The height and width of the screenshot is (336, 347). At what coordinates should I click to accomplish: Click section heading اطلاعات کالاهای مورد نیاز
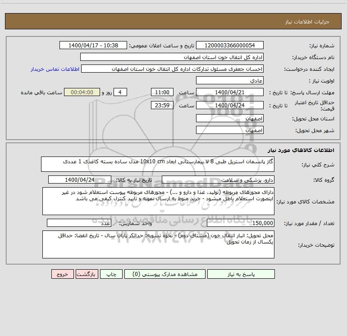(x=301, y=150)
